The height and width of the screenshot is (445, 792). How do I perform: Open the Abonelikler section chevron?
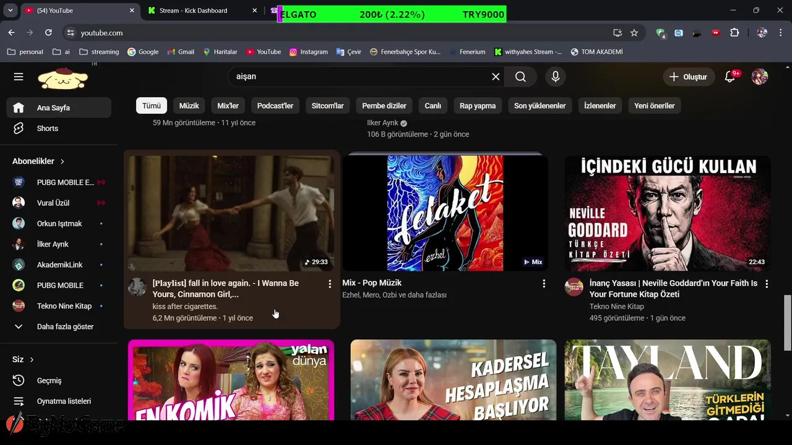[x=62, y=161]
